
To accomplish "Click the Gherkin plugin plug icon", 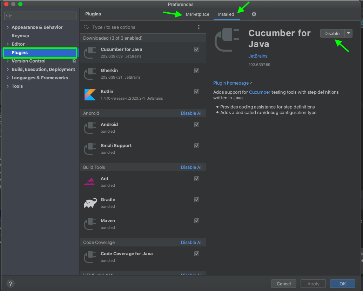I will pyautogui.click(x=90, y=74).
